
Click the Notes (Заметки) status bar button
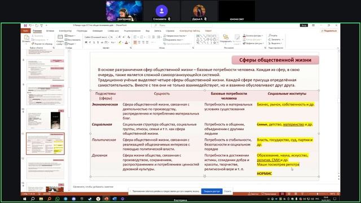(253, 194)
